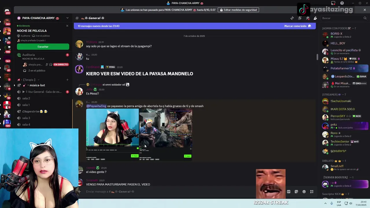Image resolution: width=370 pixels, height=208 pixels.
Task: Click the @PayasitaZing mention
Action: (x=96, y=106)
